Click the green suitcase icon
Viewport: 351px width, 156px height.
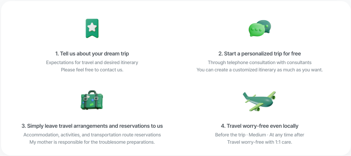(92, 100)
